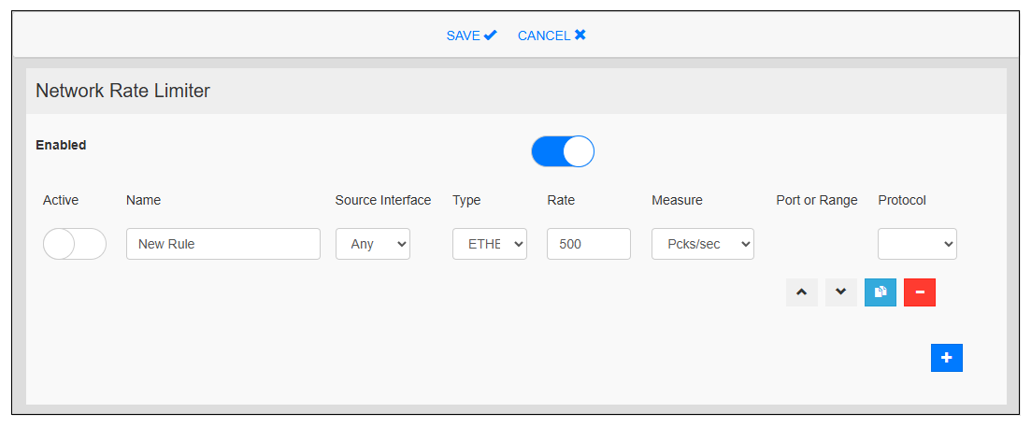Viewport: 1031px width, 427px height.
Task: Open the Source Interface dropdown
Action: click(x=372, y=244)
